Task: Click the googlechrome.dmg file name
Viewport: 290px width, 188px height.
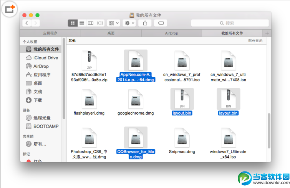Action: (x=136, y=113)
